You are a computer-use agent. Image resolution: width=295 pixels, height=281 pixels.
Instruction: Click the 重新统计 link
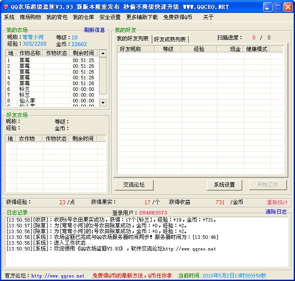point(277,202)
